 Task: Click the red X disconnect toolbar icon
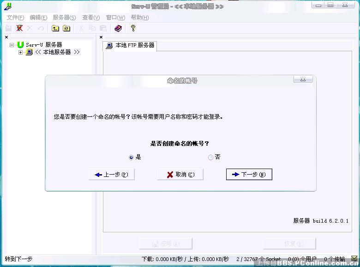[19, 28]
